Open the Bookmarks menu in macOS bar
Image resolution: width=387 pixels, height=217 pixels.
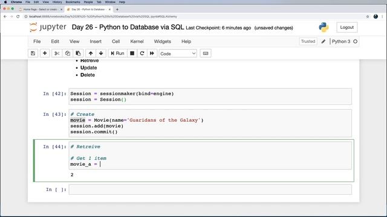coord(73,2)
